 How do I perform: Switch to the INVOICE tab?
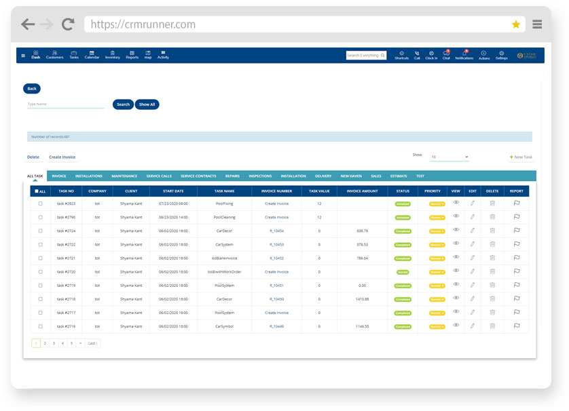(x=59, y=176)
